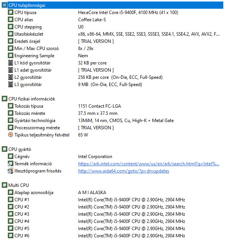
Task: Click the '37.5 mm x 37.5 mm' value
Action: click(x=98, y=113)
